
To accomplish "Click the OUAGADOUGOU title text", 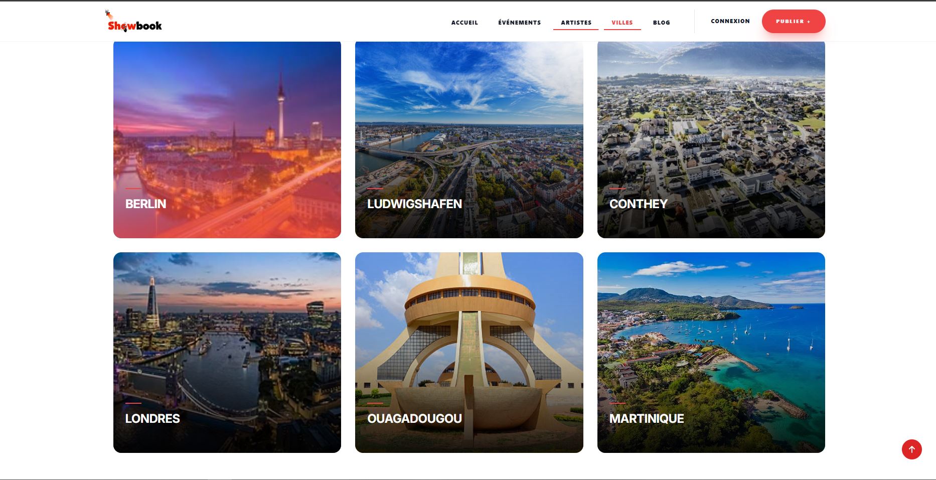I will click(x=414, y=419).
